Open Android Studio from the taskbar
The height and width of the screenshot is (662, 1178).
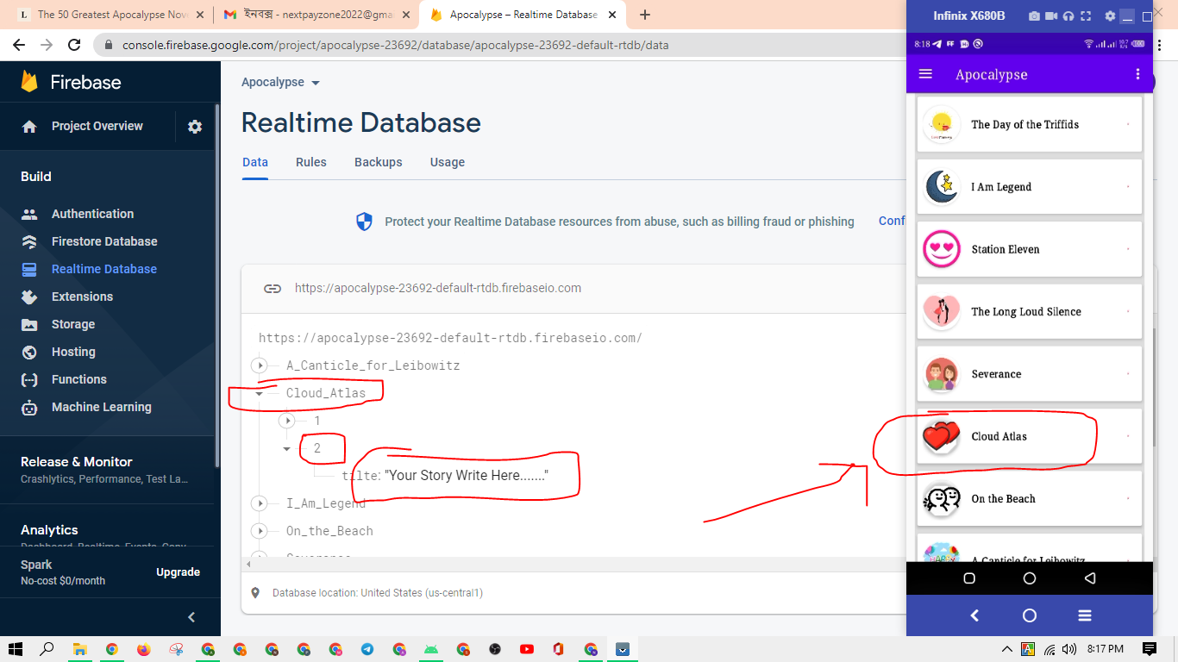click(431, 649)
